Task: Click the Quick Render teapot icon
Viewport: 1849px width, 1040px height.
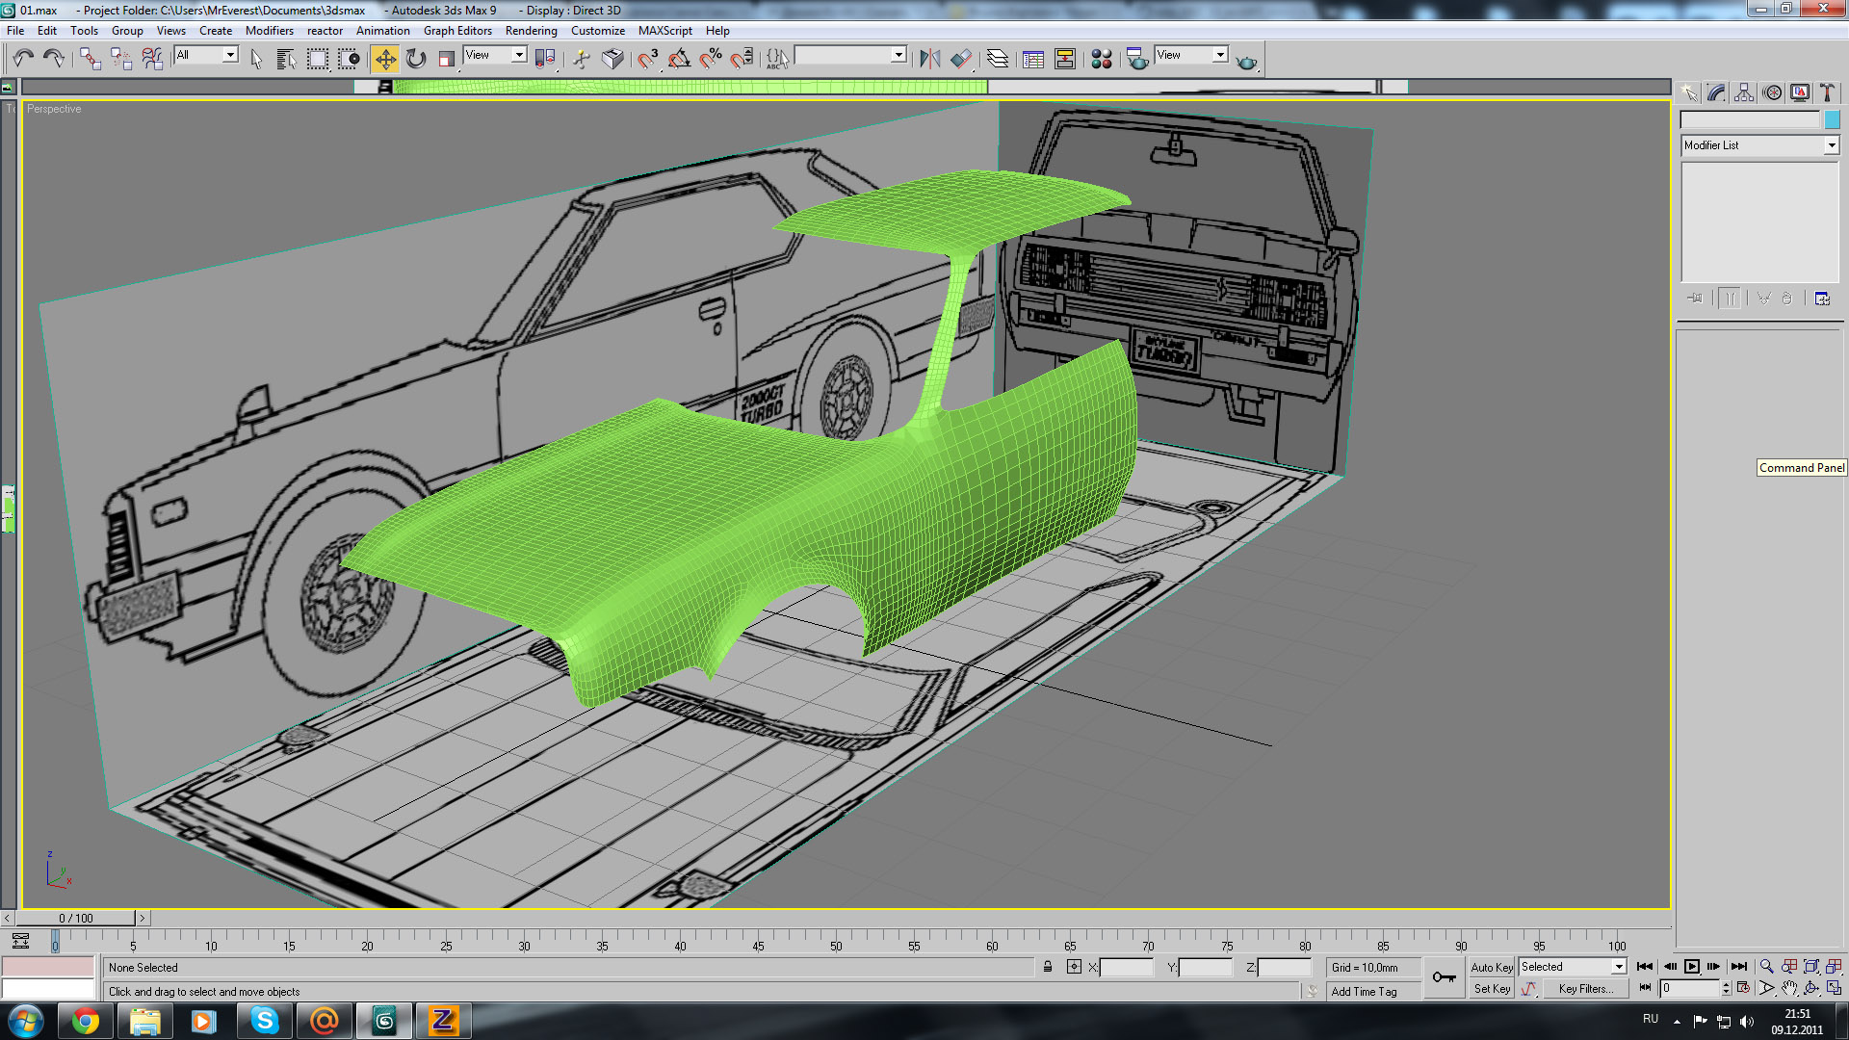Action: (1246, 62)
